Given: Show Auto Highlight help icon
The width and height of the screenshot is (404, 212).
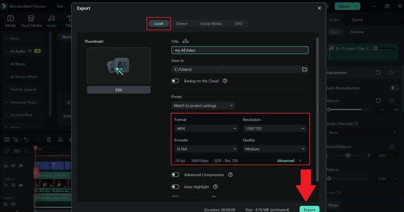Looking at the screenshot, I should [216, 187].
